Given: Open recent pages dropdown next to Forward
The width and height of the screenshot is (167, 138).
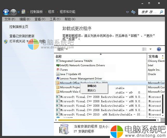Looking at the screenshot, I should tap(19, 12).
